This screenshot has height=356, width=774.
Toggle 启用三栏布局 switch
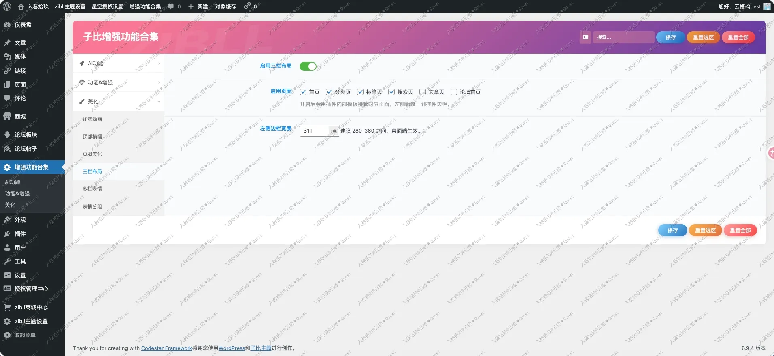[308, 66]
